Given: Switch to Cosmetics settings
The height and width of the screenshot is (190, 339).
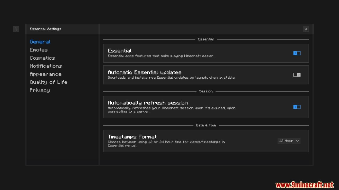Looking at the screenshot, I should pos(42,58).
